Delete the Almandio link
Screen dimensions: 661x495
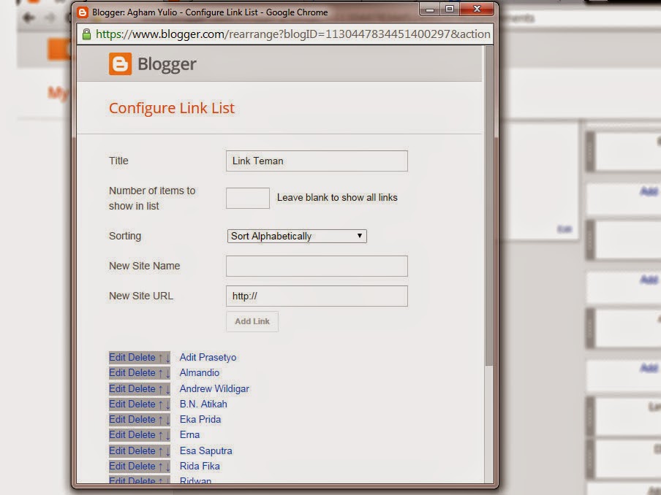(141, 373)
